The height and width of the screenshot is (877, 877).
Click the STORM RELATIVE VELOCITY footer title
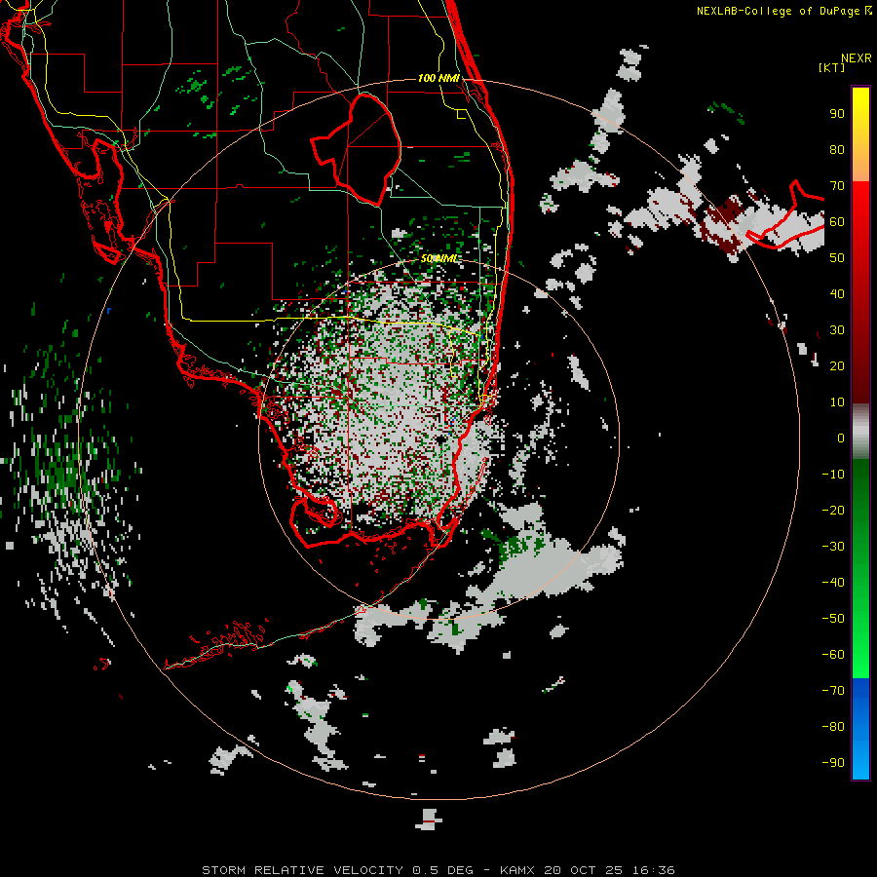(x=302, y=870)
